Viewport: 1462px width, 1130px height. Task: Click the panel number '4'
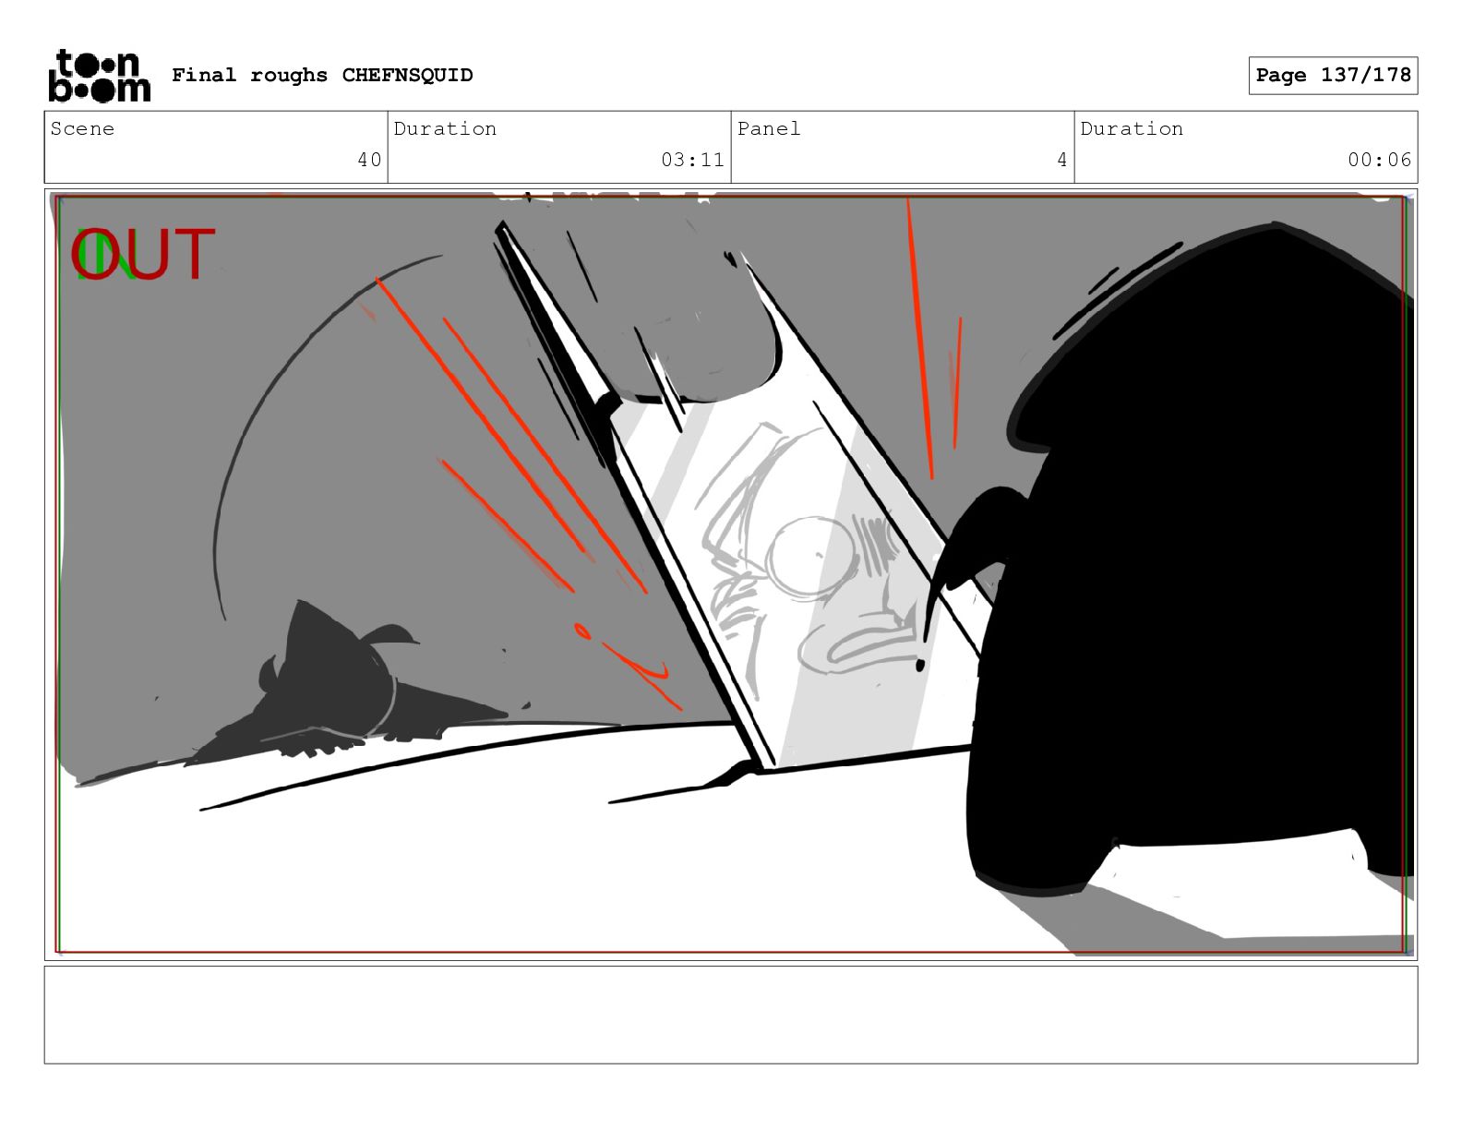[1061, 160]
